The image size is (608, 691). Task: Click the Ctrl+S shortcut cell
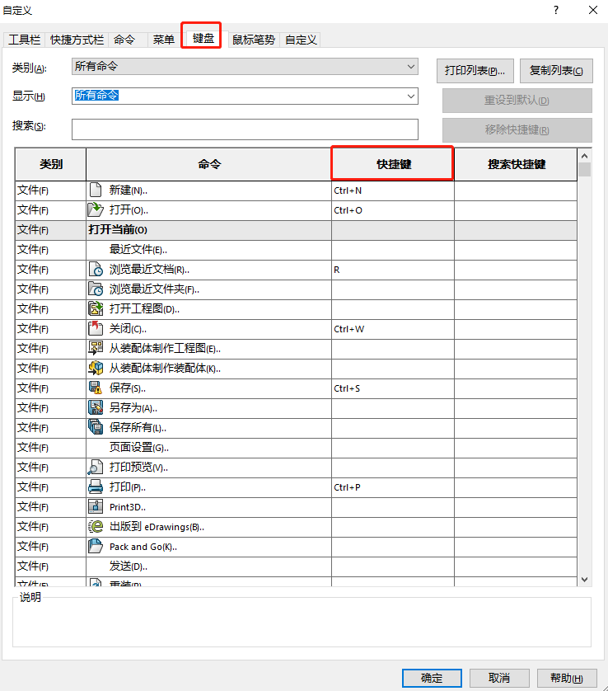pyautogui.click(x=393, y=388)
